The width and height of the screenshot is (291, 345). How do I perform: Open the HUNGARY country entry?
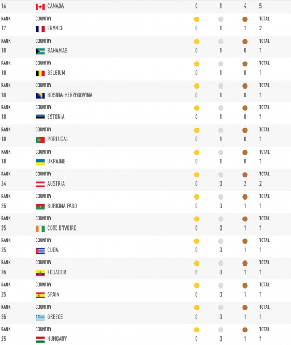point(57,339)
